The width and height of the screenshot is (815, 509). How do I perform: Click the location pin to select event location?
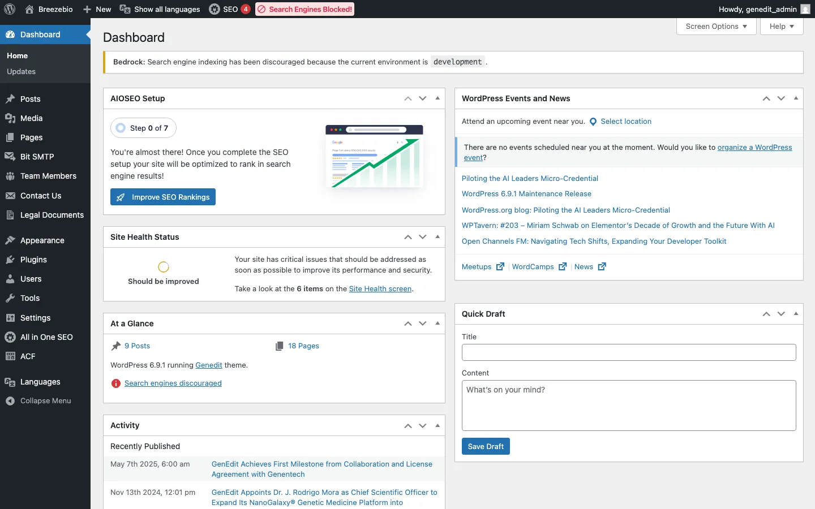pos(593,122)
